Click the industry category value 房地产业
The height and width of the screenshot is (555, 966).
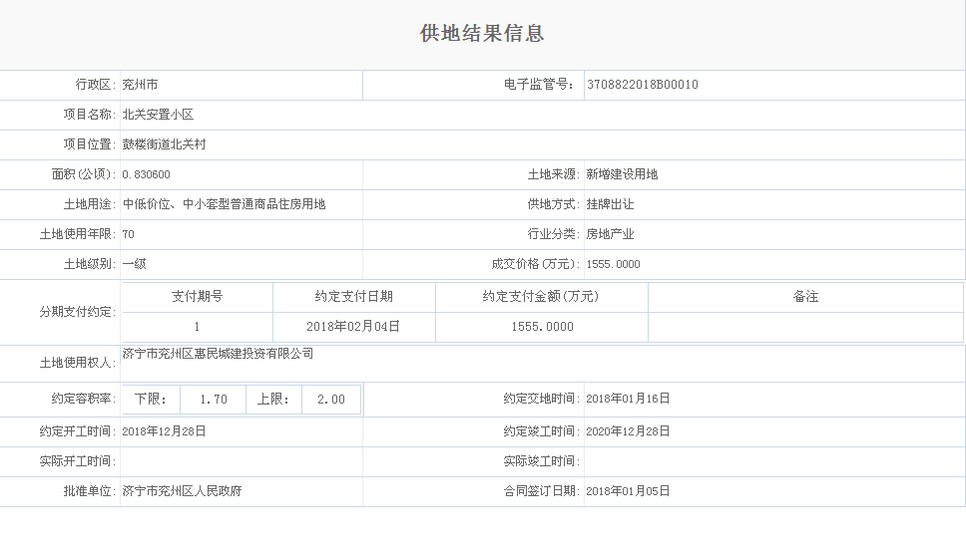coord(610,234)
